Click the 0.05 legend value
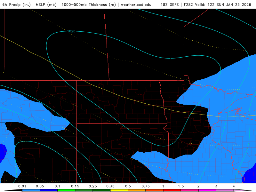The width and height of the screenshot is (256, 192). 40,186
